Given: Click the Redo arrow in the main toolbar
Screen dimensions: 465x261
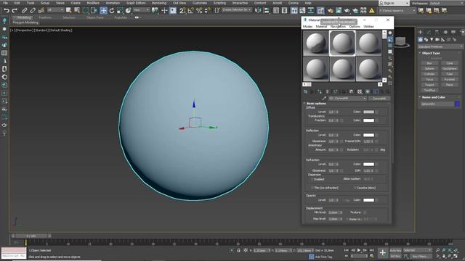Looking at the screenshot, I should click(15, 11).
